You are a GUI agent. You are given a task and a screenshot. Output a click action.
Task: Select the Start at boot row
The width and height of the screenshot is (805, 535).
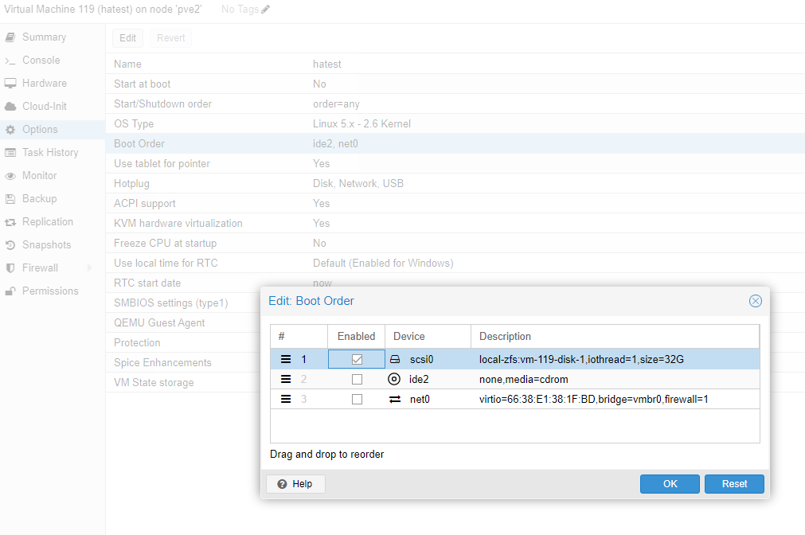point(455,84)
